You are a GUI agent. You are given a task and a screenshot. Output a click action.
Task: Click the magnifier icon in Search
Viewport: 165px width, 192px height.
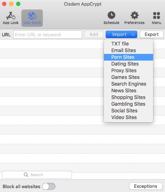(x=26, y=175)
